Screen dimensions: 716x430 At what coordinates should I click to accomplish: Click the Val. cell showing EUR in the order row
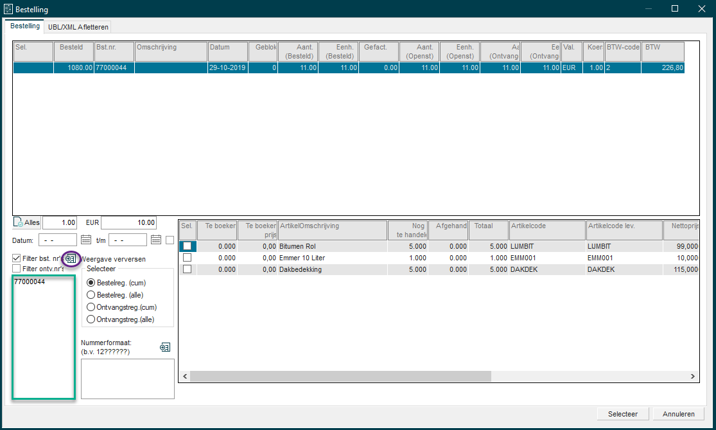(572, 67)
